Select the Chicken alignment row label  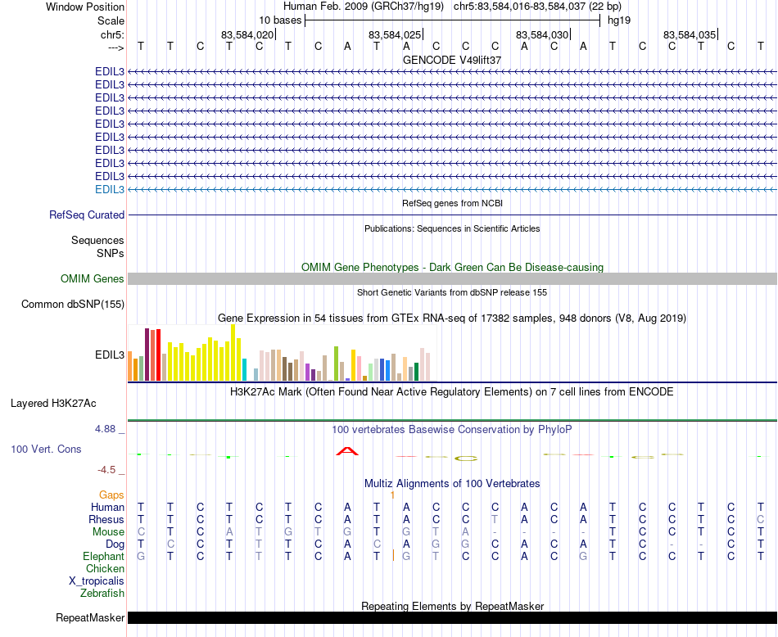click(105, 568)
